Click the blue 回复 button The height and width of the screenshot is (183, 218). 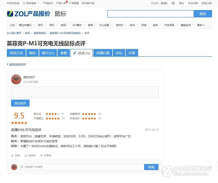151,167
